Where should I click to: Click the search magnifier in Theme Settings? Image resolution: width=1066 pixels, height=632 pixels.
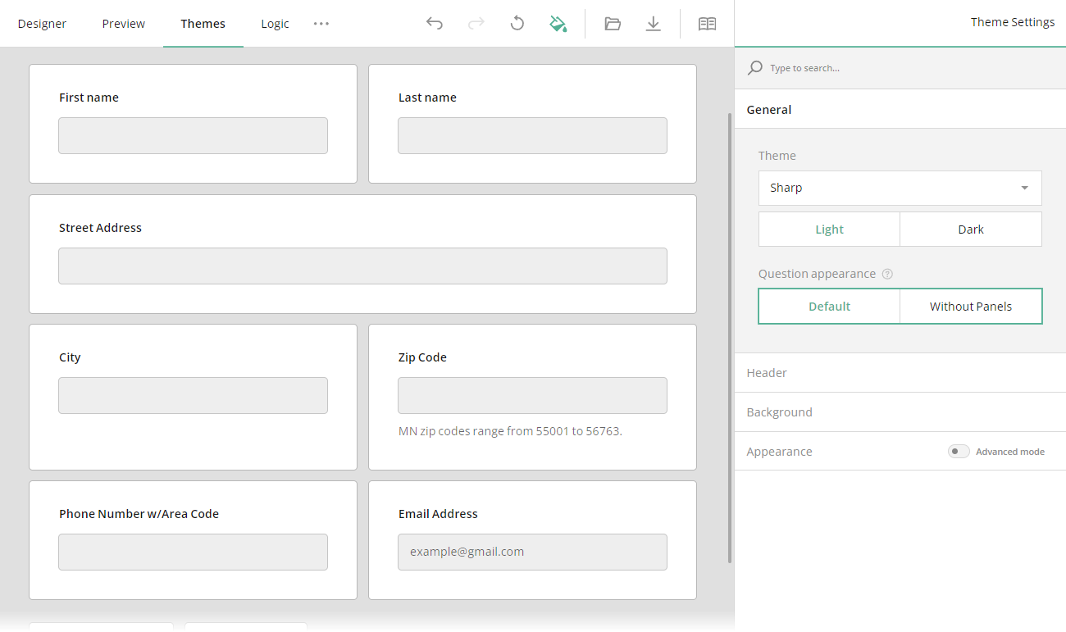(x=754, y=67)
